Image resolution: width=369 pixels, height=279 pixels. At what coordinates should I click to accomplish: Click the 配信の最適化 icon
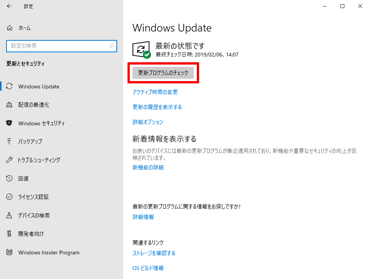(x=10, y=105)
